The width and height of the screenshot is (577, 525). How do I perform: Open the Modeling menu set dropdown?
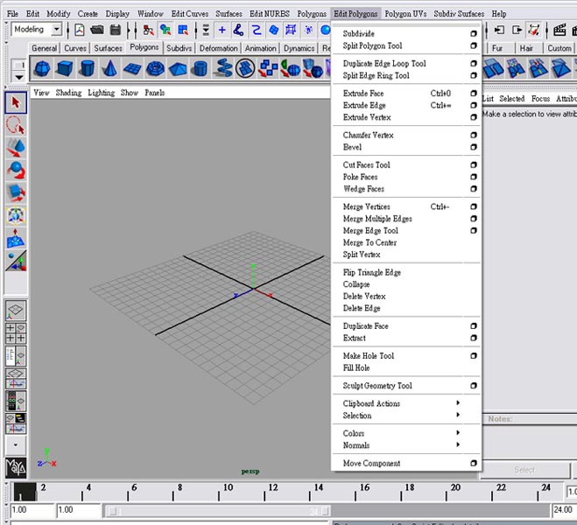click(56, 29)
